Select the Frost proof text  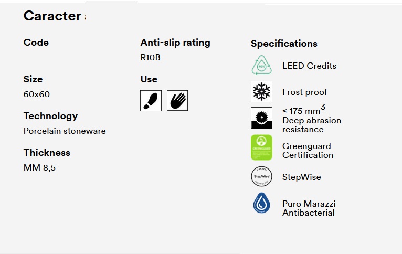[304, 92]
